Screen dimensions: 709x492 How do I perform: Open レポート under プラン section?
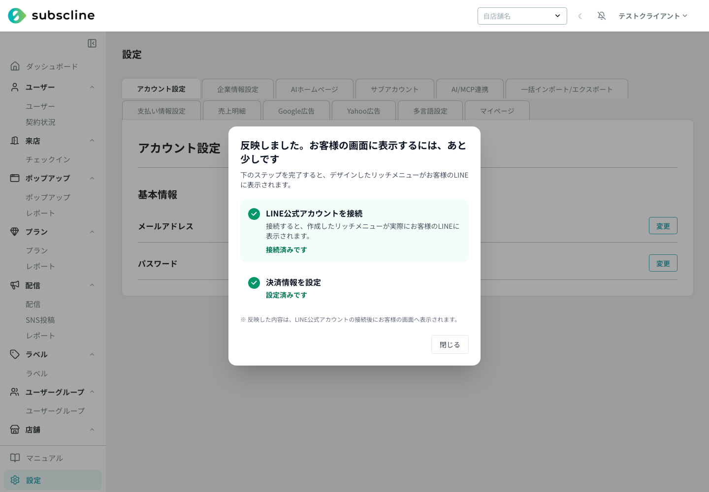pos(40,266)
